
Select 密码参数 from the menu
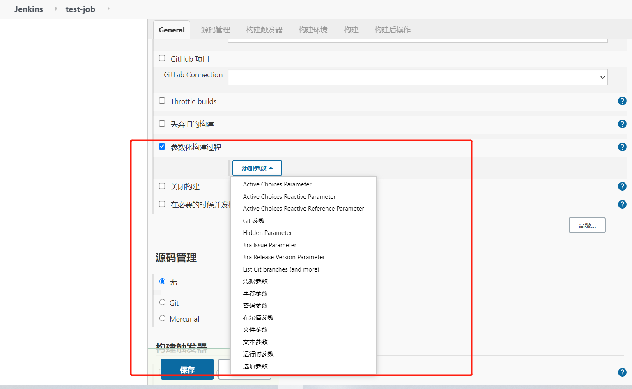303,306
